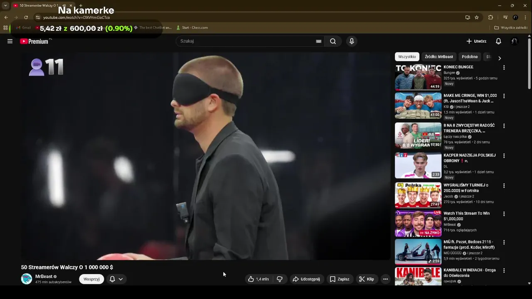Open Chrome profile avatar in toolbar
This screenshot has height=299, width=532.
click(x=515, y=17)
